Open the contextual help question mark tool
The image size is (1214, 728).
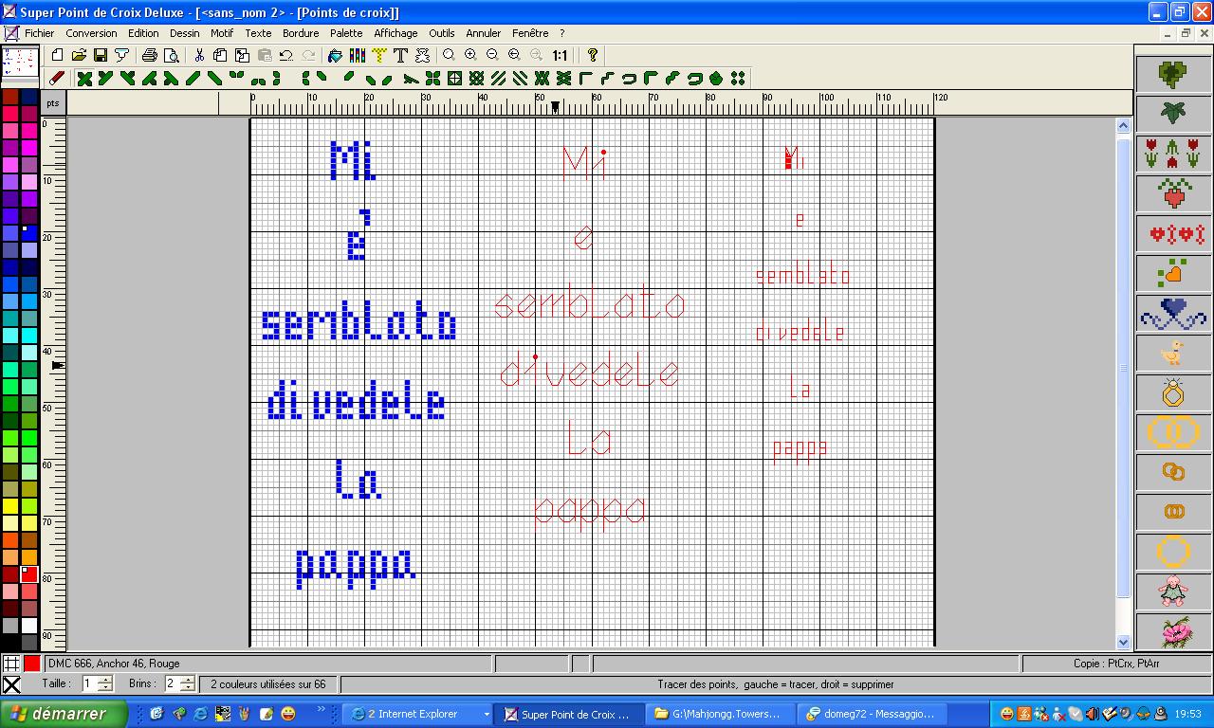(x=592, y=55)
